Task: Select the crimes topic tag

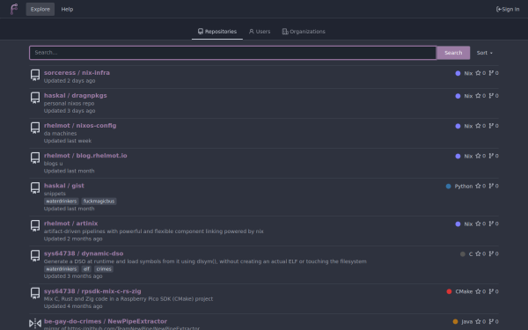Action: click(104, 268)
